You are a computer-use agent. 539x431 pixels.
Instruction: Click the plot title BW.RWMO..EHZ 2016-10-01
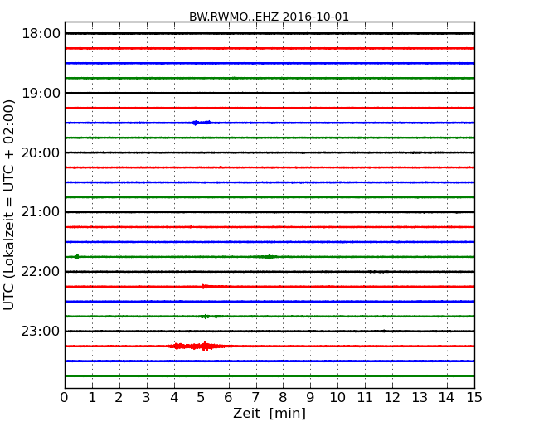click(269, 17)
